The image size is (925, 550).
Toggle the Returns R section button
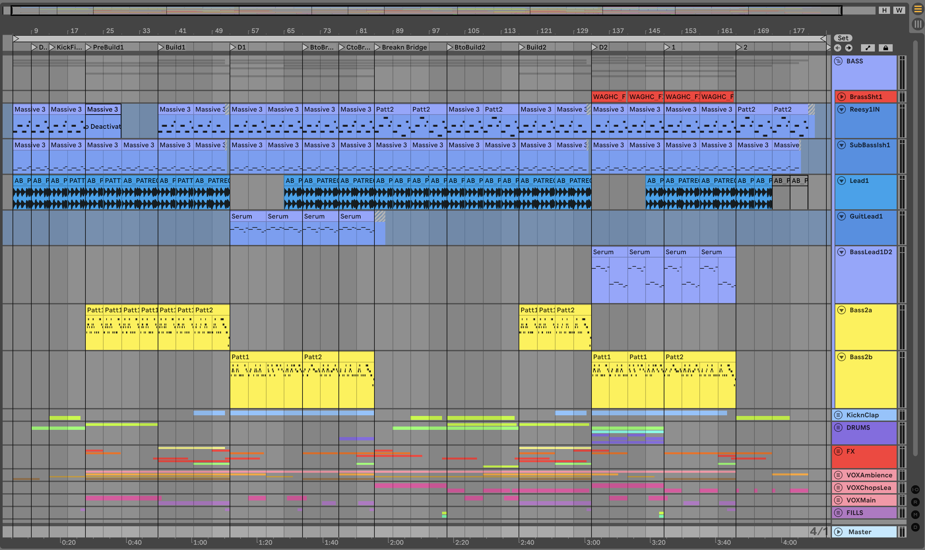tap(915, 502)
